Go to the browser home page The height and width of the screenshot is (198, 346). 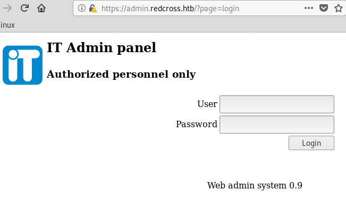point(41,9)
